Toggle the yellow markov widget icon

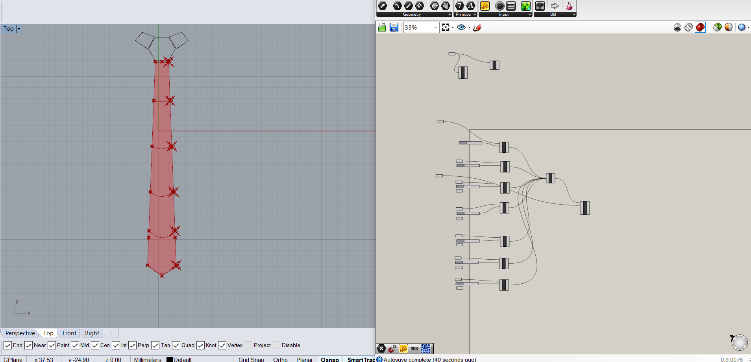[403, 348]
